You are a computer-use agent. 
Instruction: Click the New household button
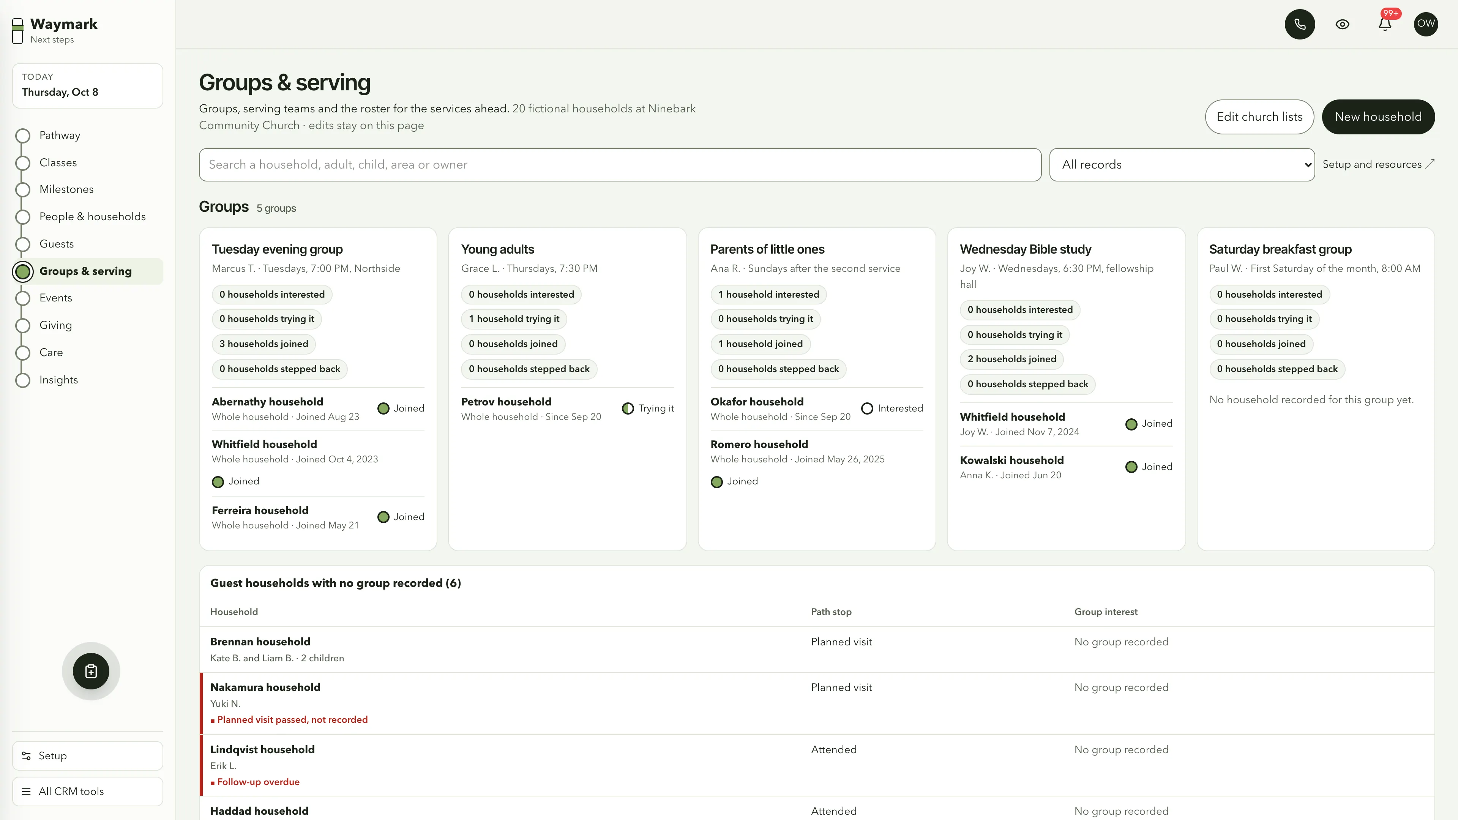click(x=1378, y=117)
